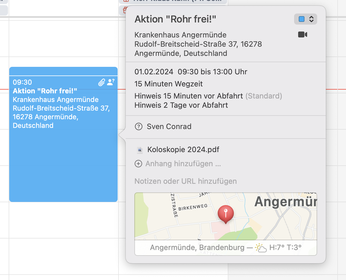Click Anhang hinzufügen … link
Screen dimensions: 346x280
[183, 164]
